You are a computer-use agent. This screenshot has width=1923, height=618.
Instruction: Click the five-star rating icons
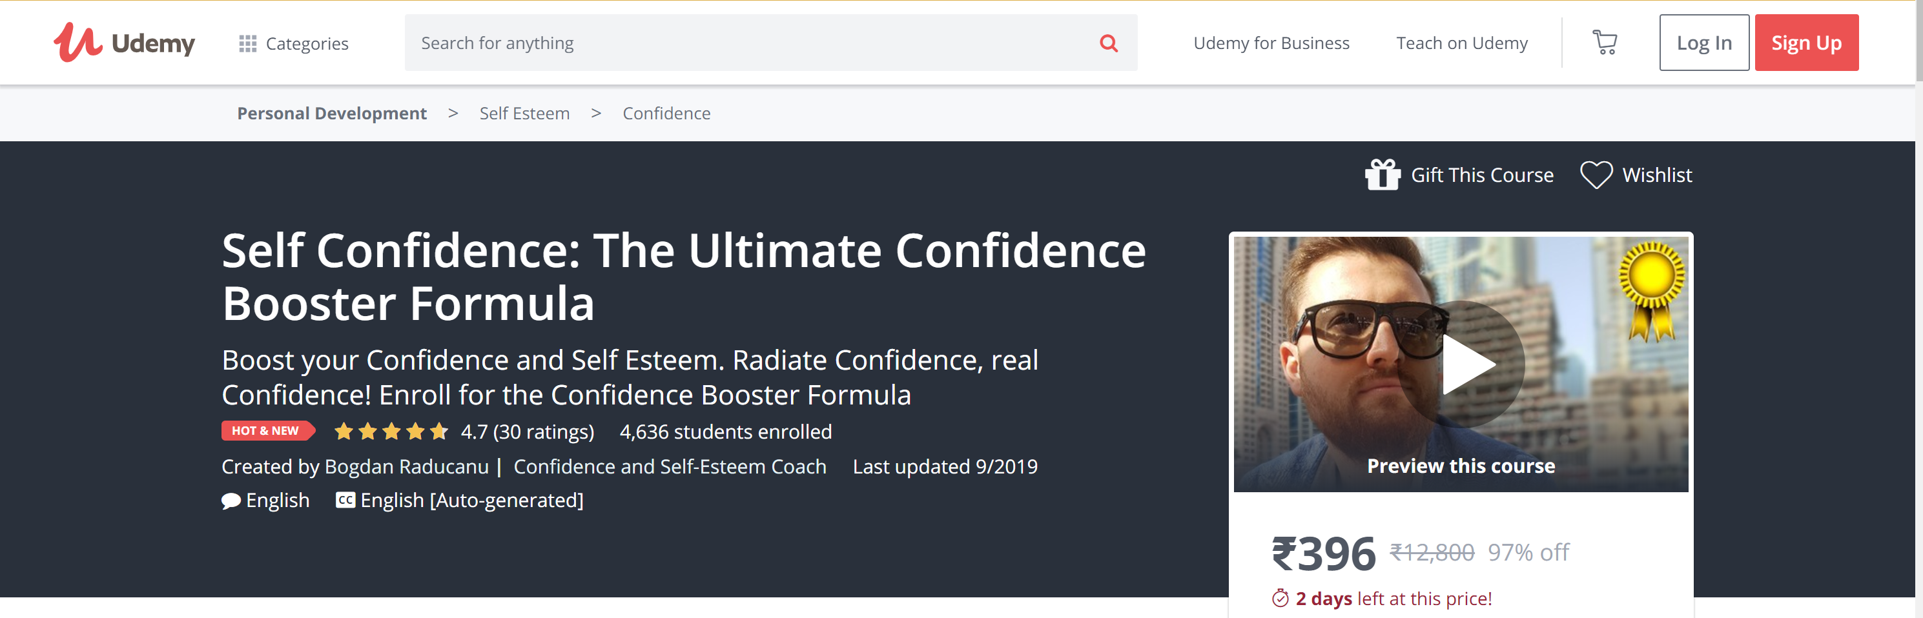pos(391,432)
